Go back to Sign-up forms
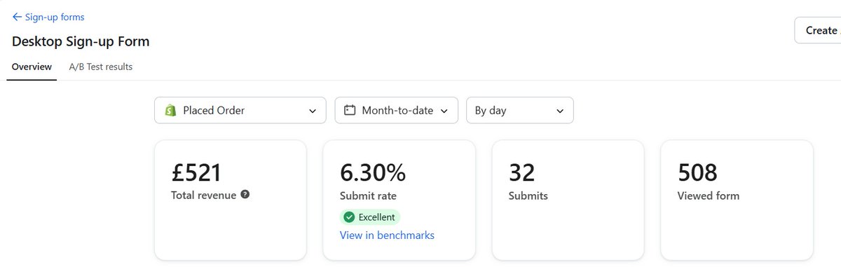 [x=48, y=17]
